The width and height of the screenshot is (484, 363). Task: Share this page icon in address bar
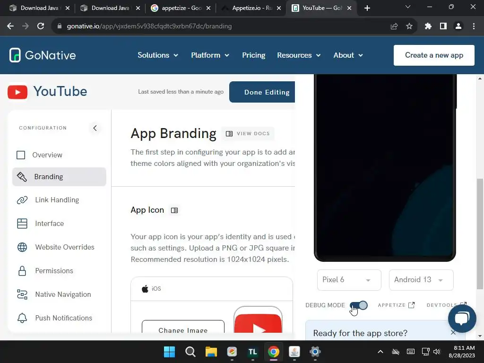pos(394,26)
